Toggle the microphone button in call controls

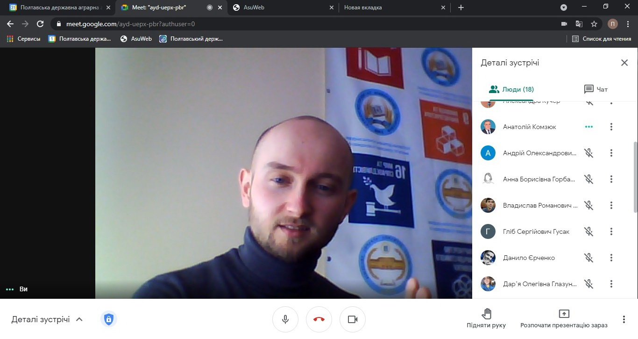[x=285, y=319]
